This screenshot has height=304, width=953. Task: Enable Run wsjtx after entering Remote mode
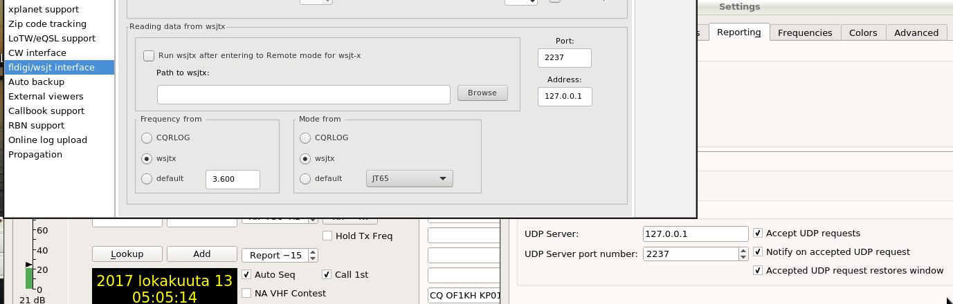tap(149, 55)
